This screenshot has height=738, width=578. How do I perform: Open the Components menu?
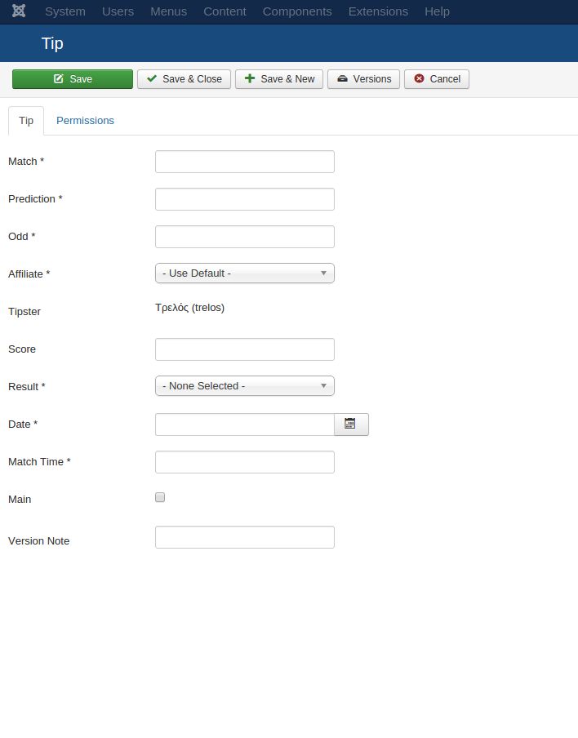pos(297,11)
